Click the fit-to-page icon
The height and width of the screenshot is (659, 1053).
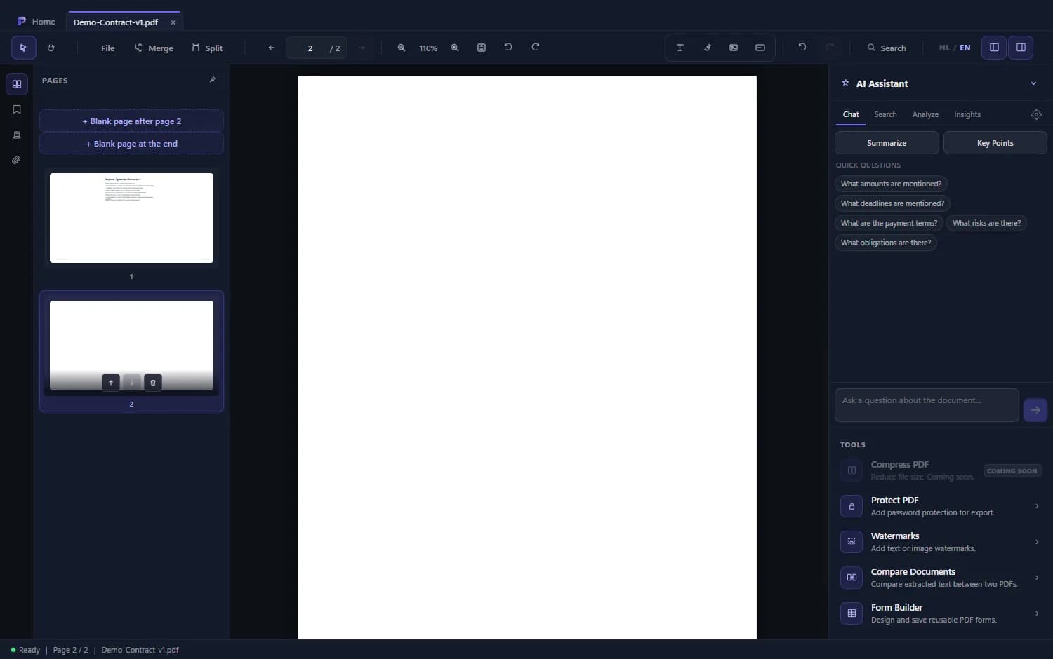click(482, 48)
